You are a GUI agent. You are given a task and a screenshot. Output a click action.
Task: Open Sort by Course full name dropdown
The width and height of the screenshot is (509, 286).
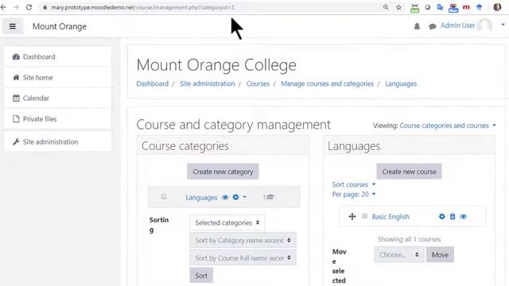[x=243, y=257]
